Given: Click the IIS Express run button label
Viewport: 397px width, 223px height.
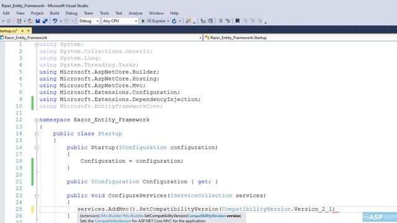Looking at the screenshot, I should (x=156, y=21).
